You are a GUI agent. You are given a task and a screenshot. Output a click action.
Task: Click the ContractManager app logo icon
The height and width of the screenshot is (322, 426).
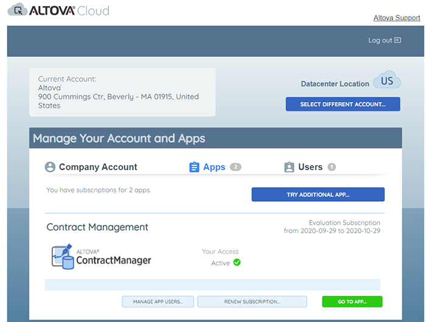tap(63, 256)
